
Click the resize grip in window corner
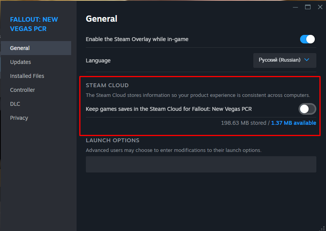[x=323, y=228]
